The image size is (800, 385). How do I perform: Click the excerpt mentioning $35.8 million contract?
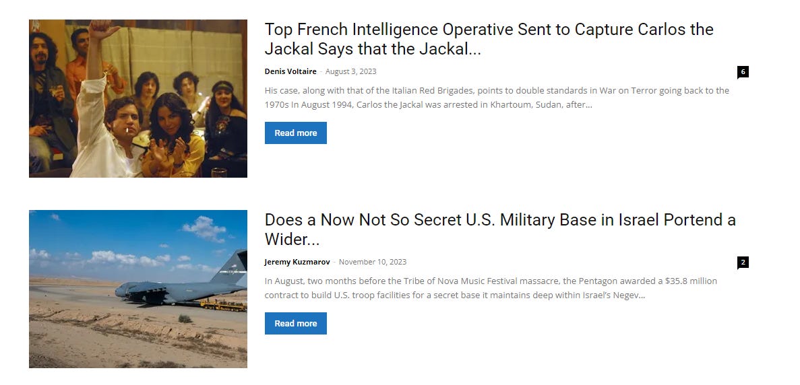click(491, 288)
